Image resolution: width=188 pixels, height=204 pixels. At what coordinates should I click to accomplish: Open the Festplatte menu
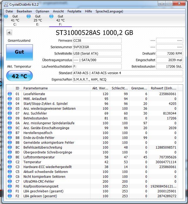coord(75,11)
